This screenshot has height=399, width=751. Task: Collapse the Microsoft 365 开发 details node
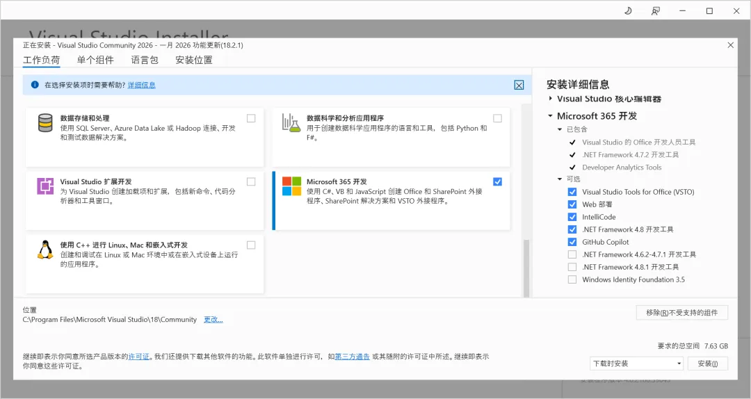(550, 116)
